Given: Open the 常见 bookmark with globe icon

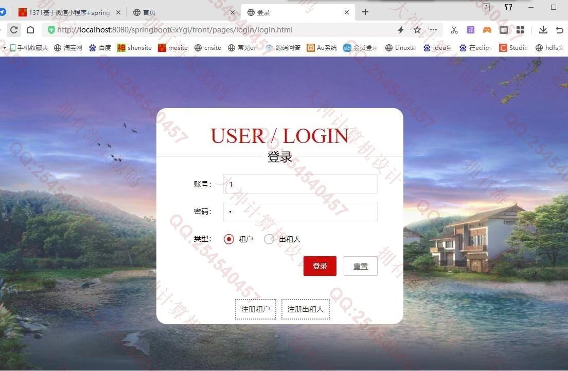Looking at the screenshot, I should click(x=243, y=47).
